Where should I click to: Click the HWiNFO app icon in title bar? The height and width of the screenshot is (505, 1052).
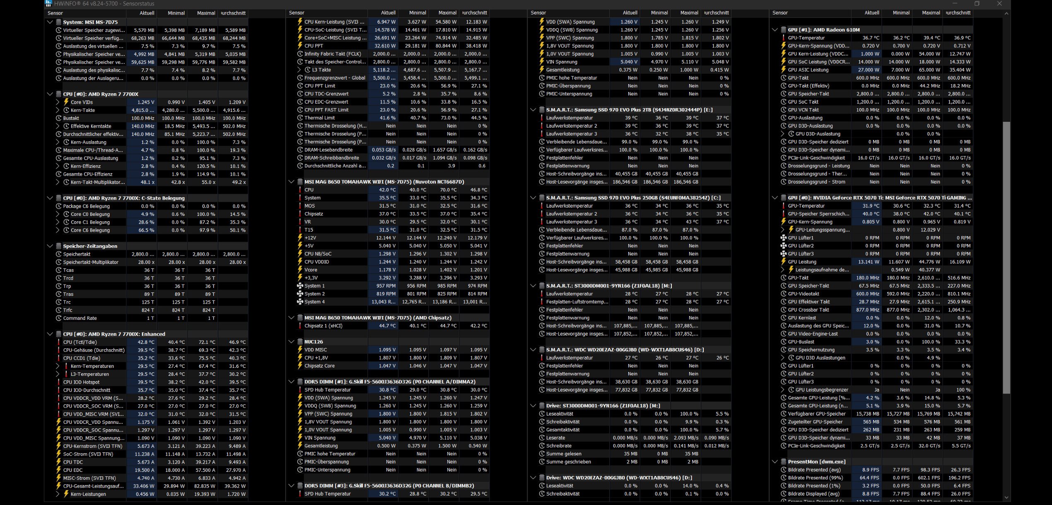tap(48, 4)
